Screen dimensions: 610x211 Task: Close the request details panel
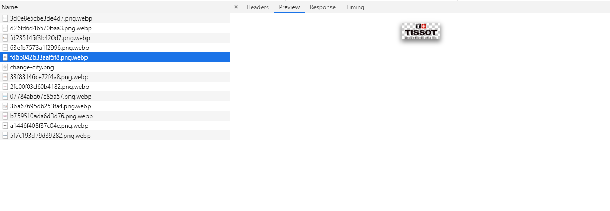(236, 7)
